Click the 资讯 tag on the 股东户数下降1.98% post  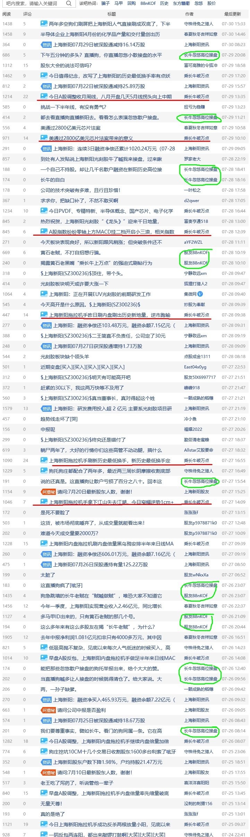(46, 762)
